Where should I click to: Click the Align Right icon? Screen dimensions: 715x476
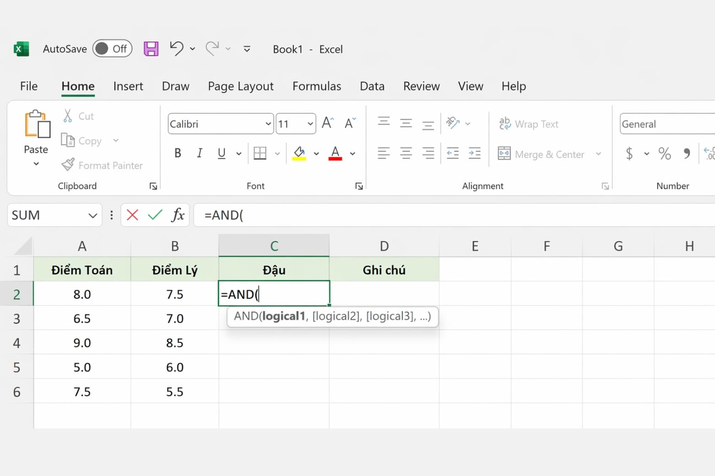point(428,153)
